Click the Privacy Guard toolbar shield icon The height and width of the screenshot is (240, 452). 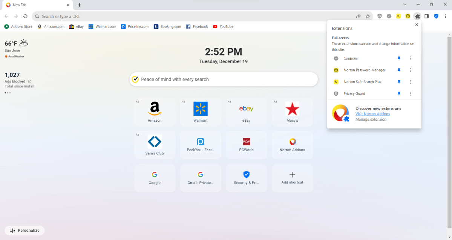point(379,17)
